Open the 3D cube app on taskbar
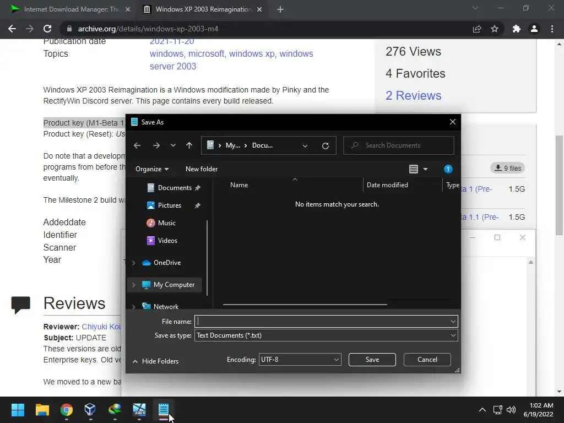Image resolution: width=564 pixels, height=423 pixels. tap(90, 410)
